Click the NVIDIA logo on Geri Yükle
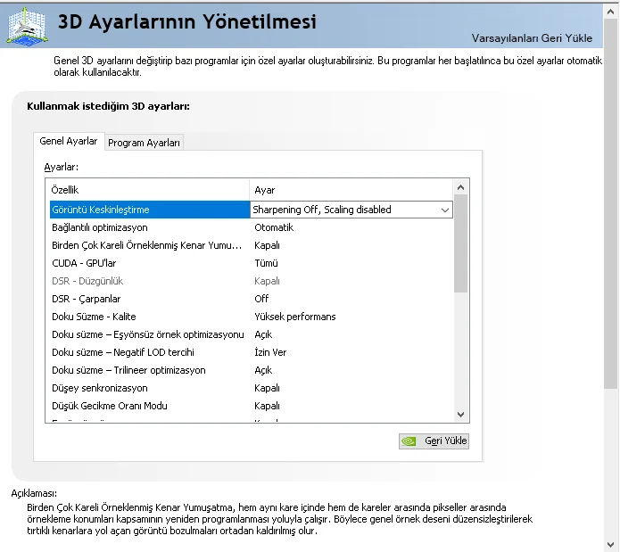 (x=409, y=441)
